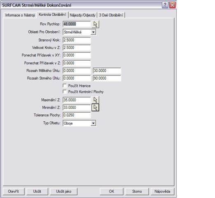Close the SURFCAM dialog window

[173, 5]
